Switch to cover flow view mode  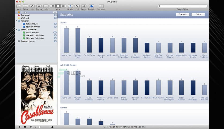[x=63, y=6]
